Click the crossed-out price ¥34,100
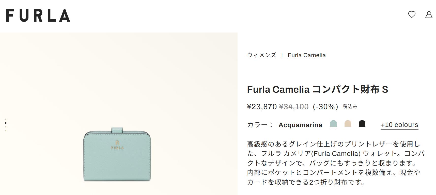Viewport: 436px width, 195px height. 294,107
